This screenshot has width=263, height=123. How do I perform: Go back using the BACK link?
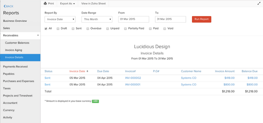click(8, 6)
